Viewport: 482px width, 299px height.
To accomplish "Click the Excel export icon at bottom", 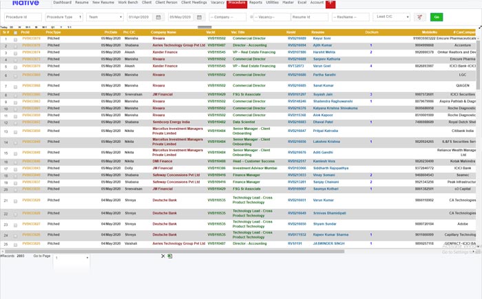I will click(x=170, y=256).
